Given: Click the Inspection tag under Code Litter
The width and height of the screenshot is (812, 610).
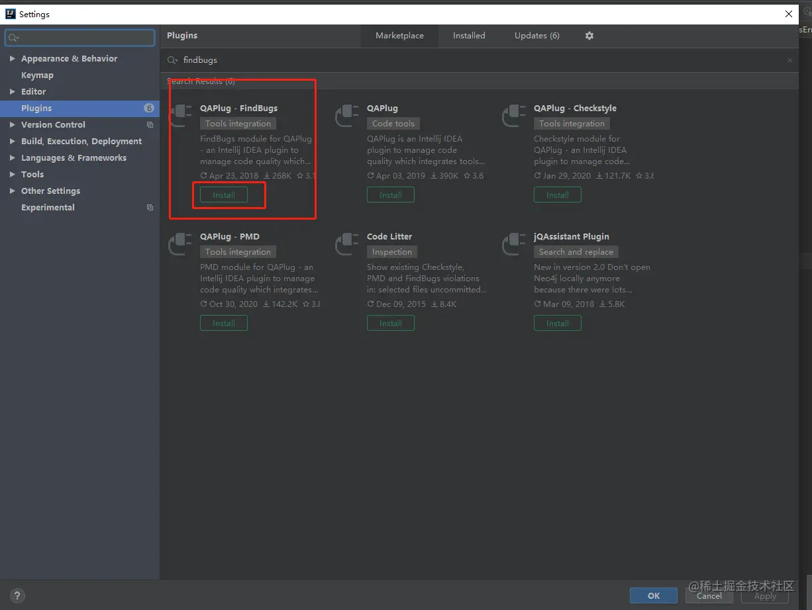Looking at the screenshot, I should pyautogui.click(x=392, y=252).
